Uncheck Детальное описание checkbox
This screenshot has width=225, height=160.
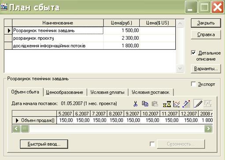tap(193, 52)
